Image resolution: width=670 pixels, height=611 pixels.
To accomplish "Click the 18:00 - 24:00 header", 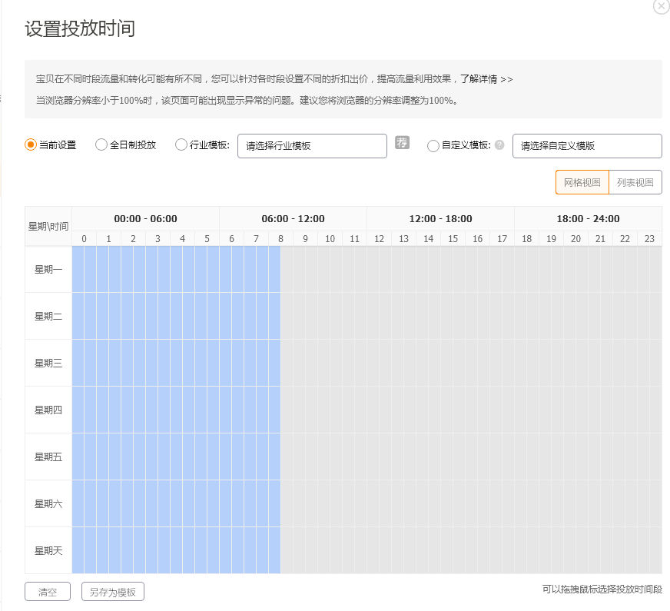I will (x=588, y=219).
